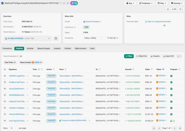
Task: Go to first page of transfers
Action: point(154,128)
